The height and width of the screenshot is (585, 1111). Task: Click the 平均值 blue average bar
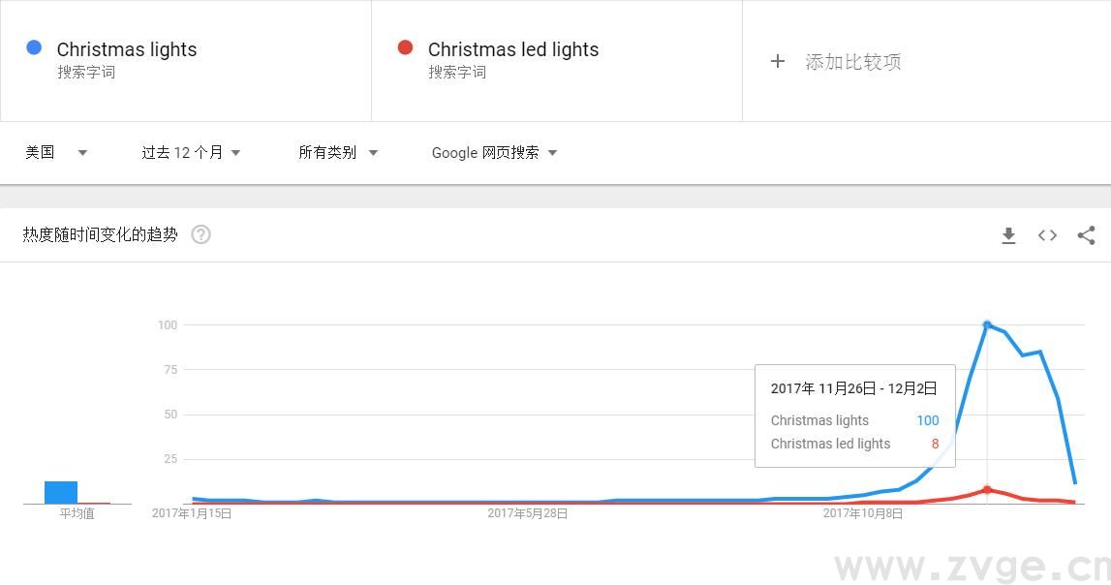pos(61,491)
